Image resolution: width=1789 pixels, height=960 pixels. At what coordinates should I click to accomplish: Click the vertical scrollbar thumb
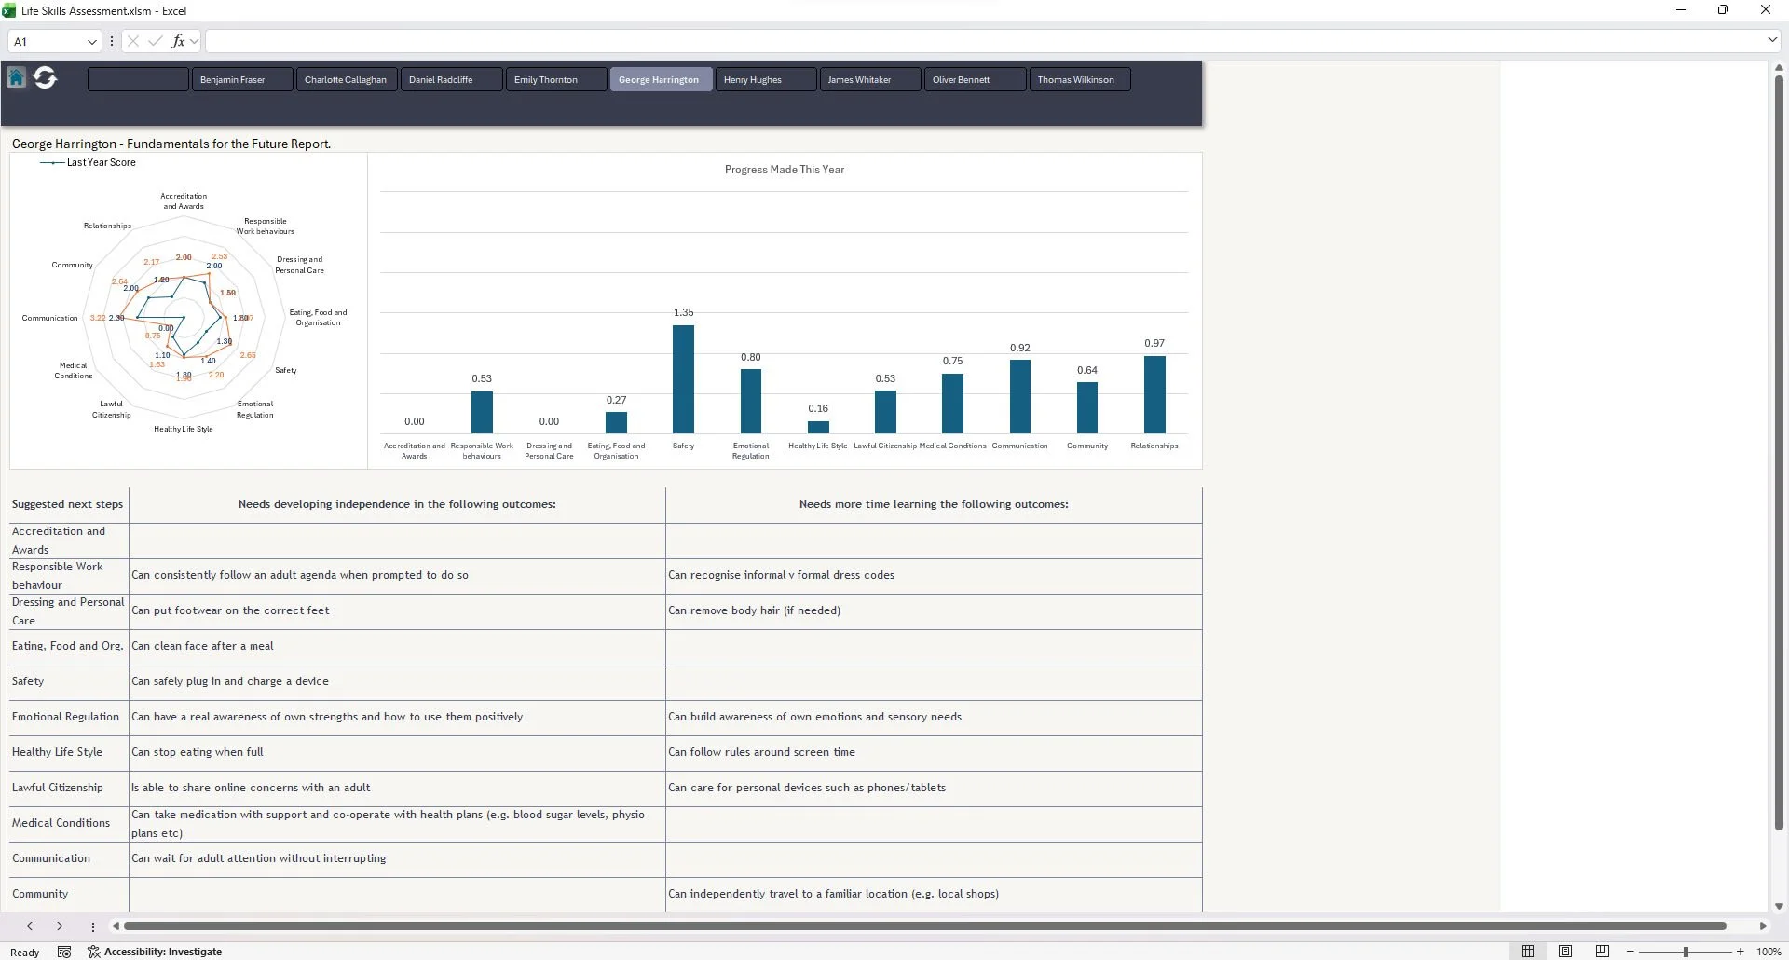pyautogui.click(x=1779, y=453)
